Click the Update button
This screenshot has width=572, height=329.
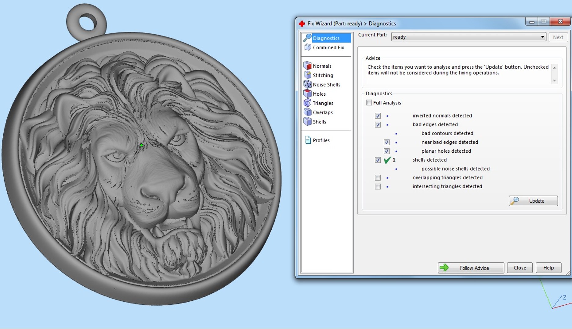533,201
